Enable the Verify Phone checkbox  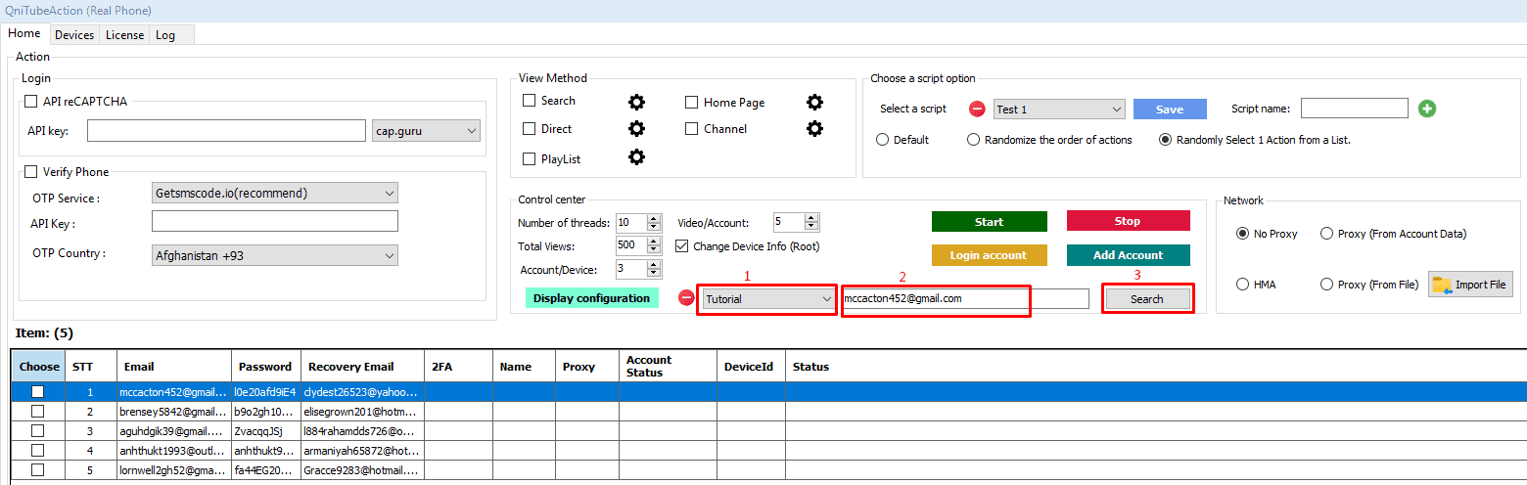[30, 172]
